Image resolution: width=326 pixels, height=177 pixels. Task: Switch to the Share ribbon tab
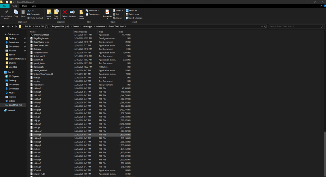pos(24,6)
